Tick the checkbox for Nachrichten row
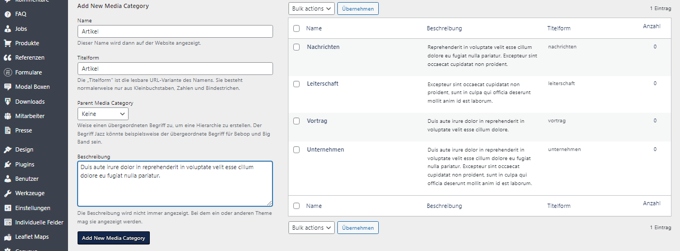 (296, 47)
